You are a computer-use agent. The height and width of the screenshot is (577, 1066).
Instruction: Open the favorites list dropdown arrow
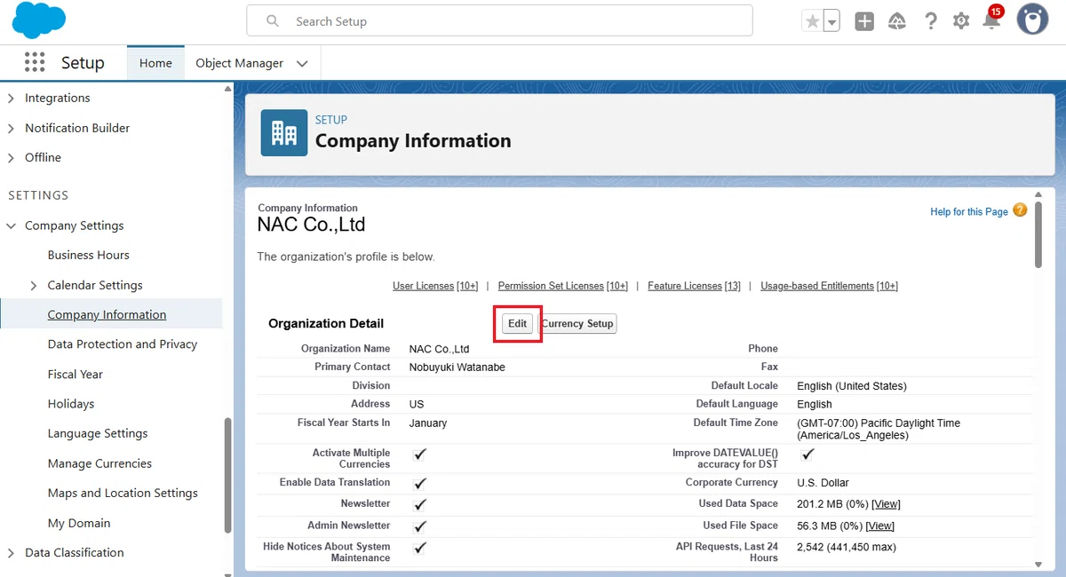[831, 21]
